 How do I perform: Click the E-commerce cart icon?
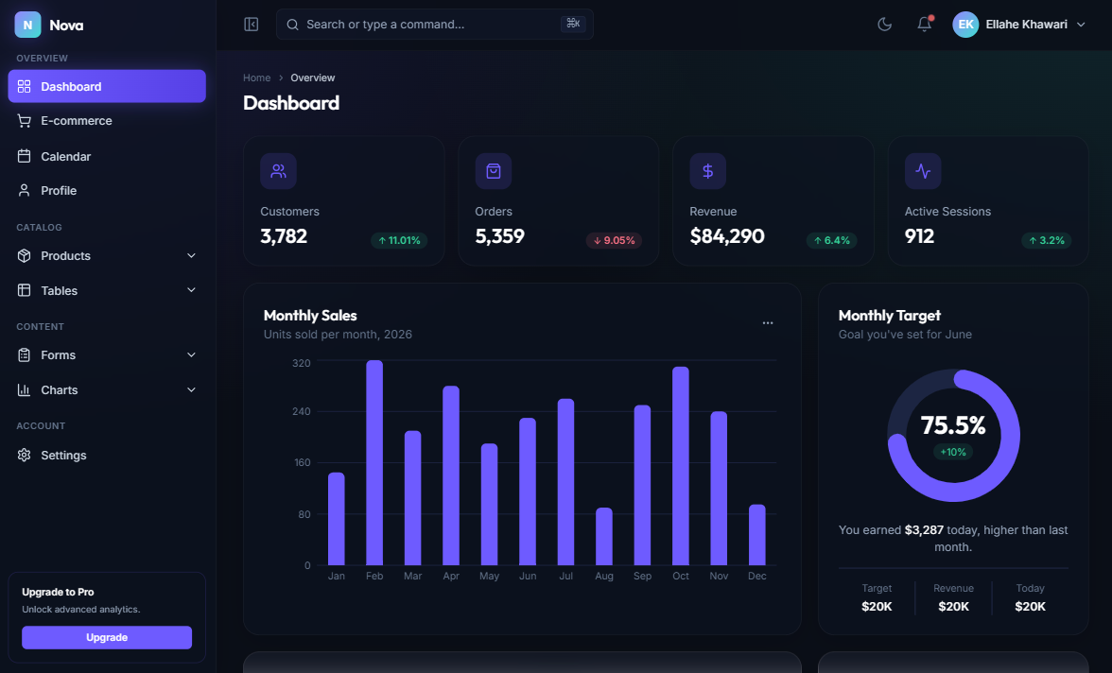click(x=25, y=121)
